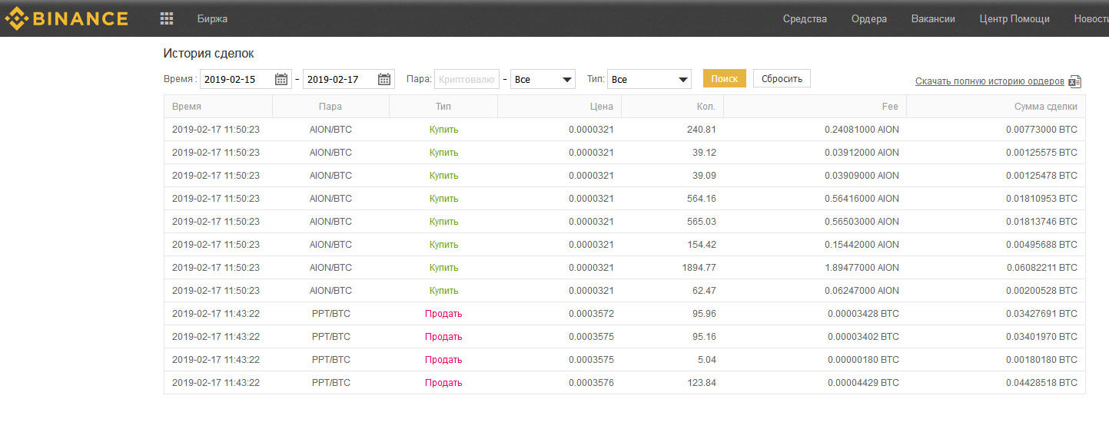Viewport: 1109px width, 422px height.
Task: Click the Binance logo
Action: [x=66, y=18]
